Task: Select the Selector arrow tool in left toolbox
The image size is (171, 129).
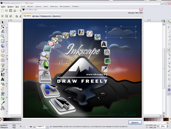Action: pos(3,22)
